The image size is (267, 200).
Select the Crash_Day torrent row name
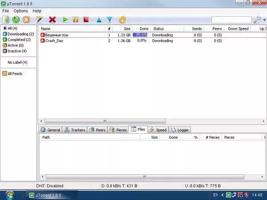54,41
